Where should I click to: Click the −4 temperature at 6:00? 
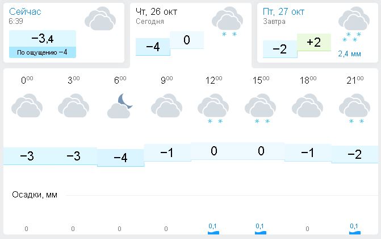(120, 158)
